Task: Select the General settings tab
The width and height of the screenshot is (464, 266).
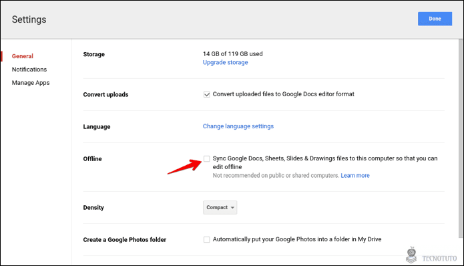Action: [23, 56]
